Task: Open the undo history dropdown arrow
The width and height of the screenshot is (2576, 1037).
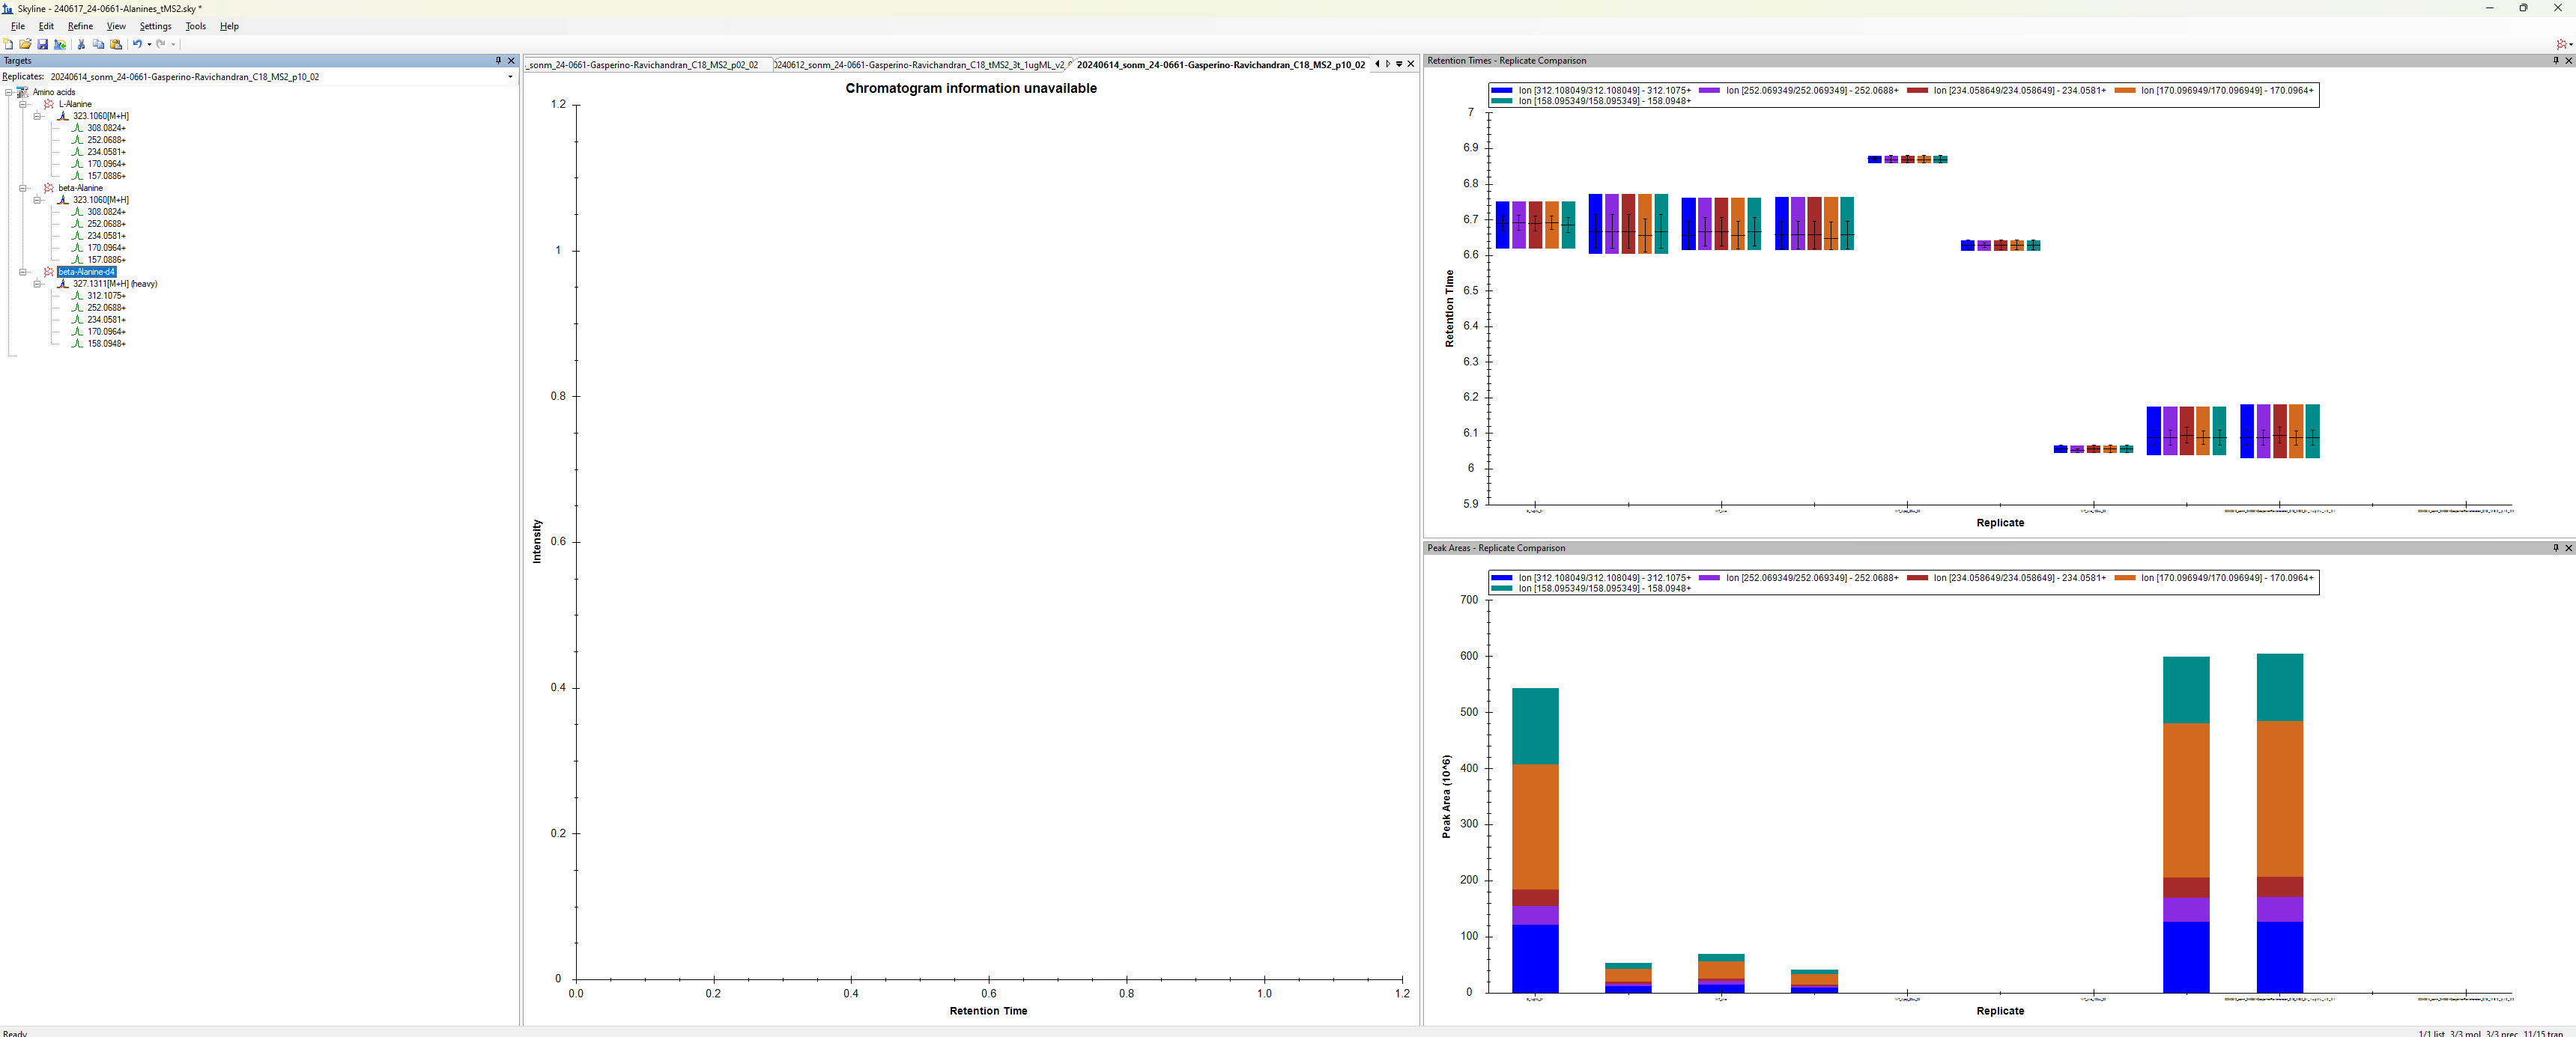Action: pyautogui.click(x=149, y=44)
